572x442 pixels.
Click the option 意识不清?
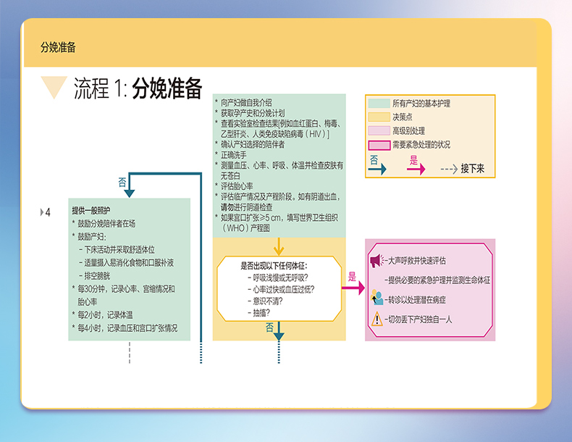[267, 301]
